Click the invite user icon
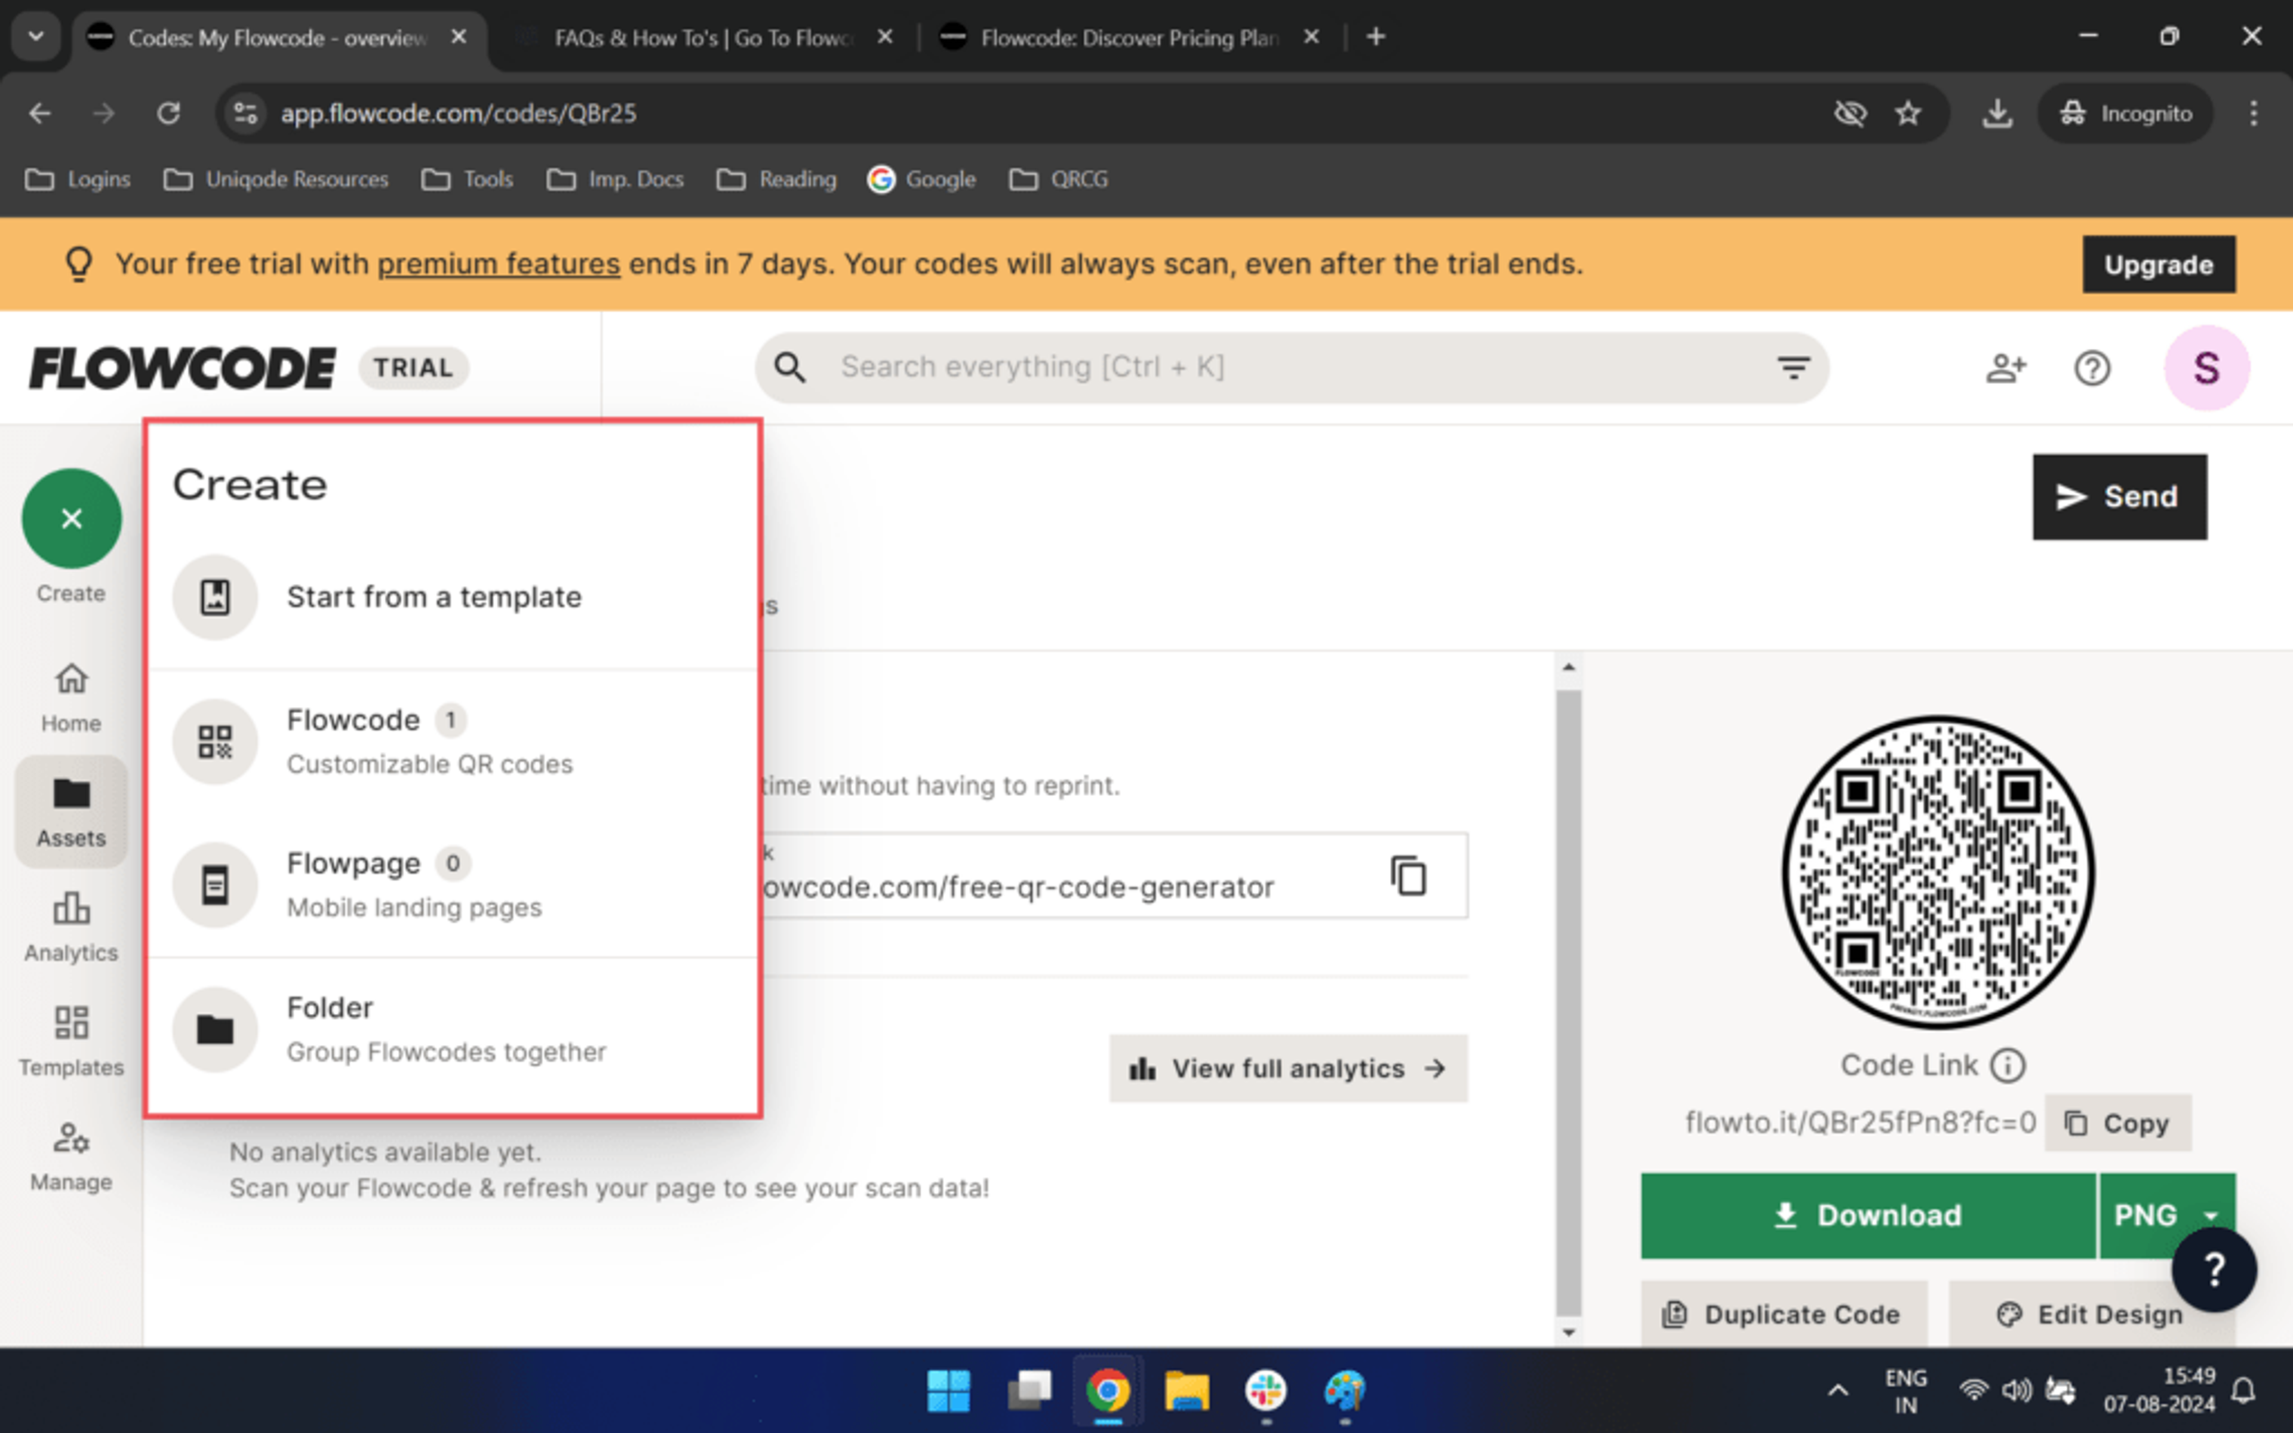The width and height of the screenshot is (2293, 1433). [x=2005, y=368]
